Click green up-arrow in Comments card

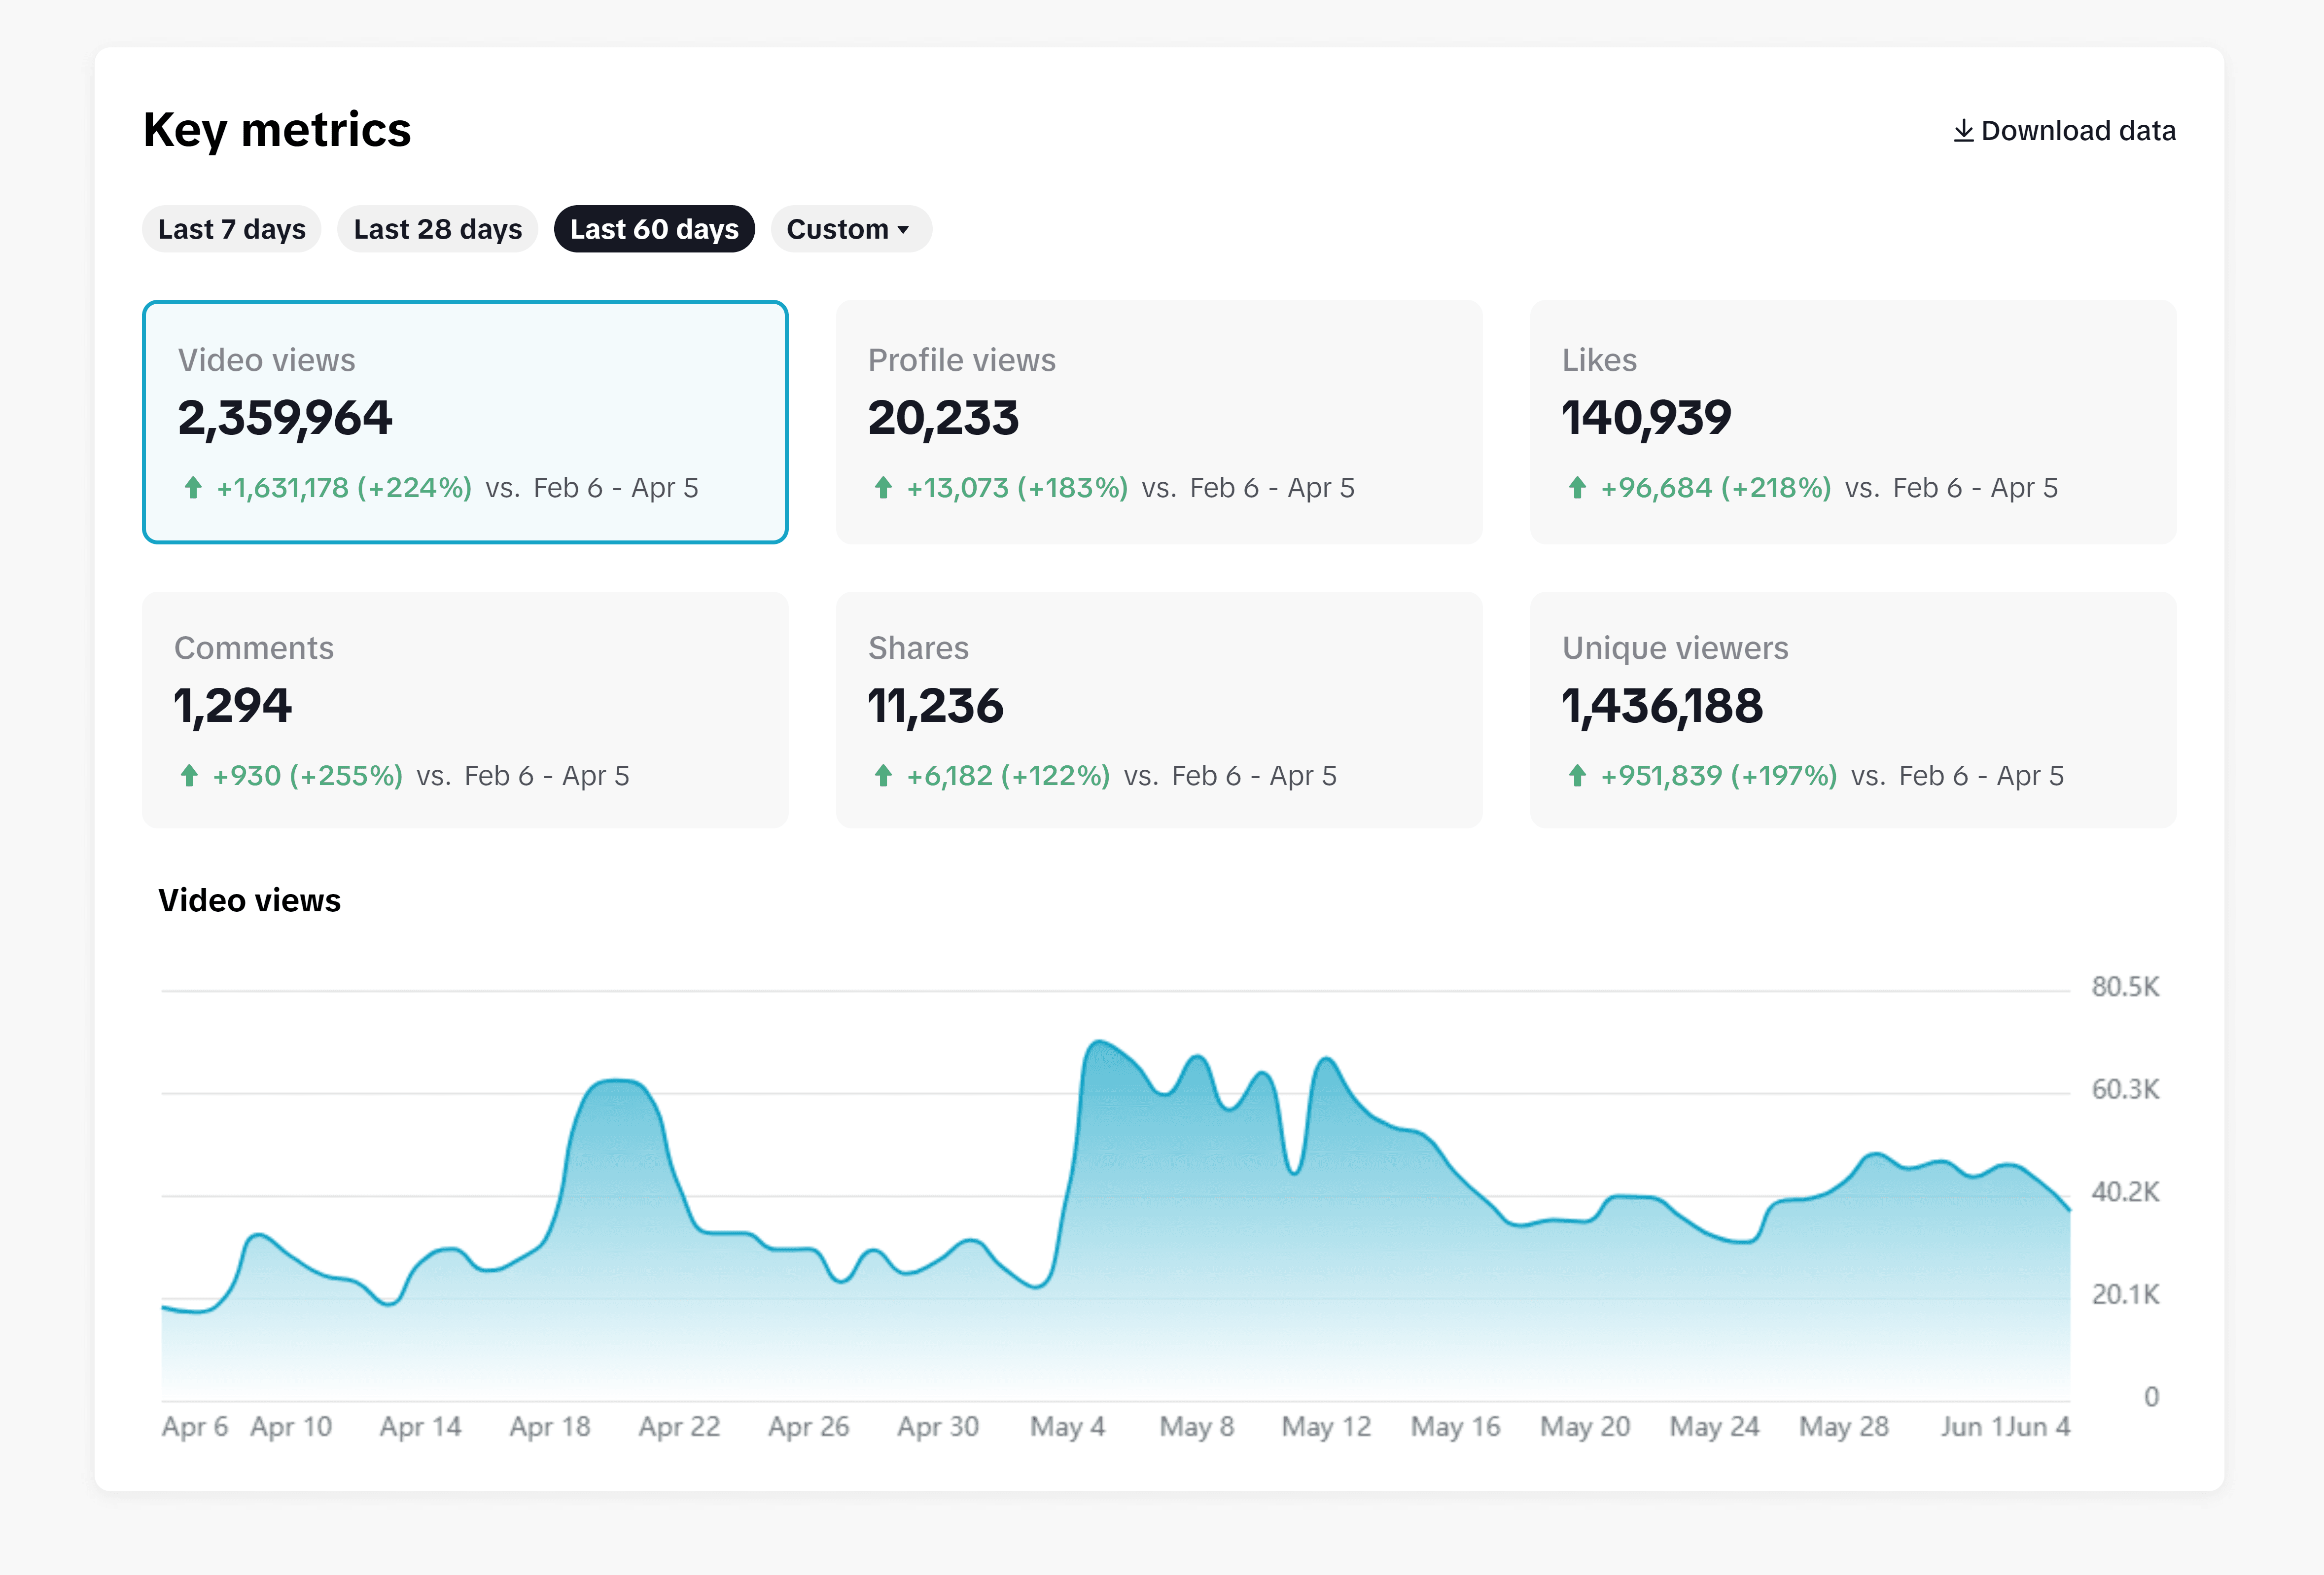point(189,776)
